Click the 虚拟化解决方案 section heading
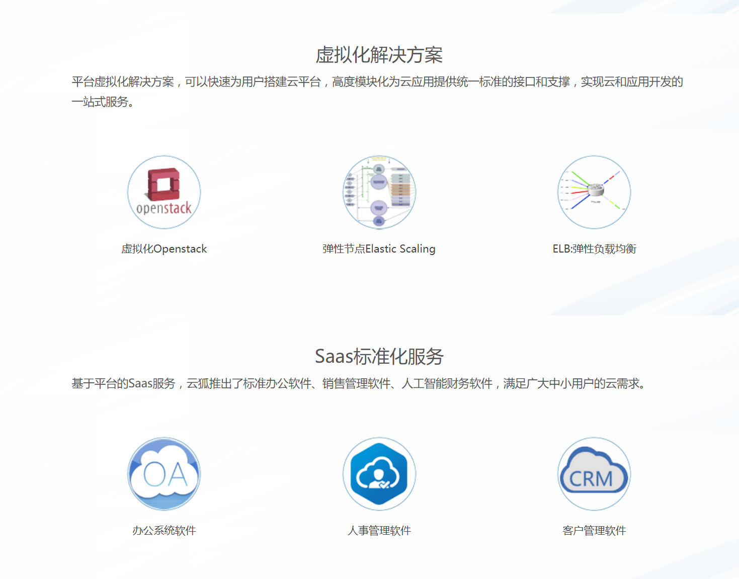 pyautogui.click(x=379, y=55)
